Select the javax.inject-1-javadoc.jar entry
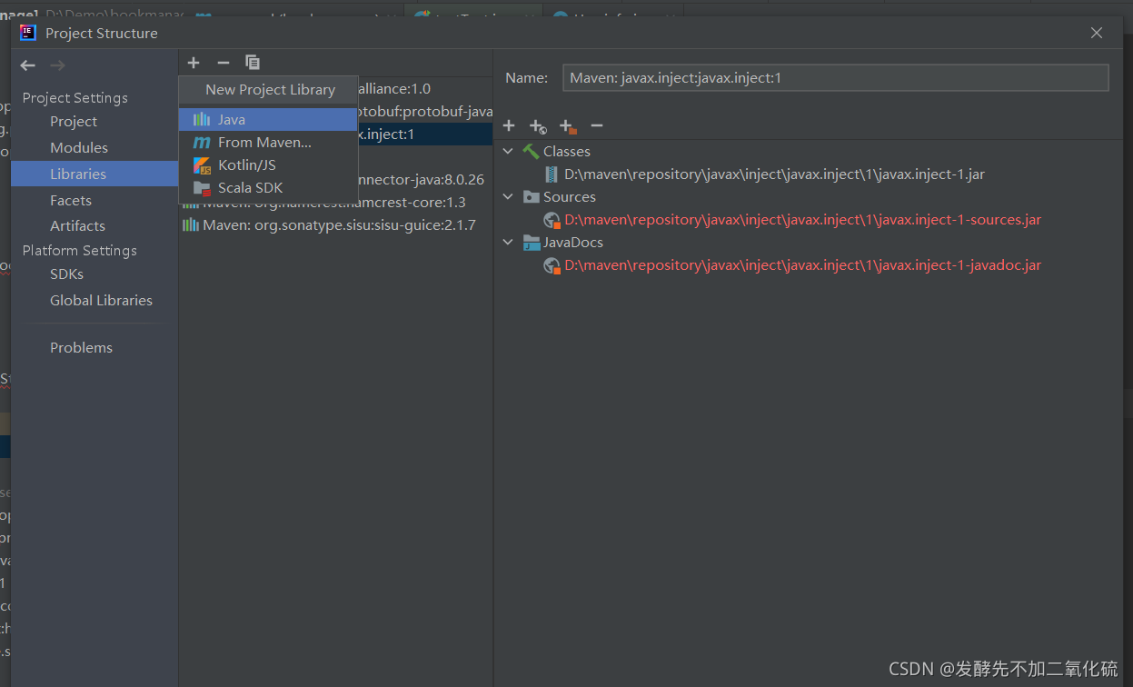This screenshot has height=687, width=1133. click(x=802, y=264)
